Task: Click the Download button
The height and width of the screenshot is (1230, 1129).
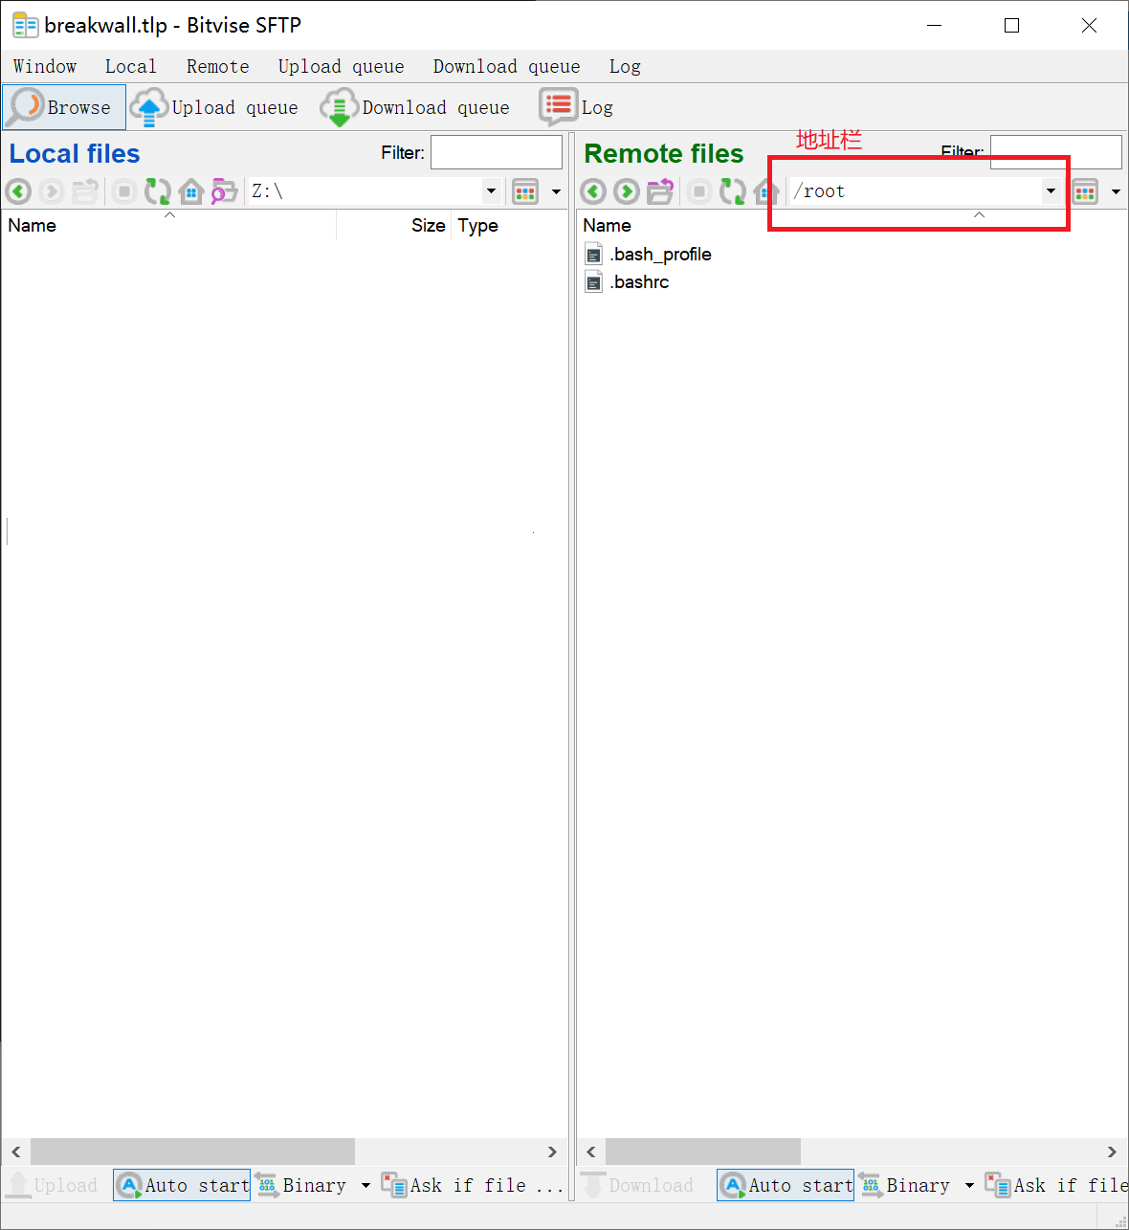Action: [x=637, y=1185]
